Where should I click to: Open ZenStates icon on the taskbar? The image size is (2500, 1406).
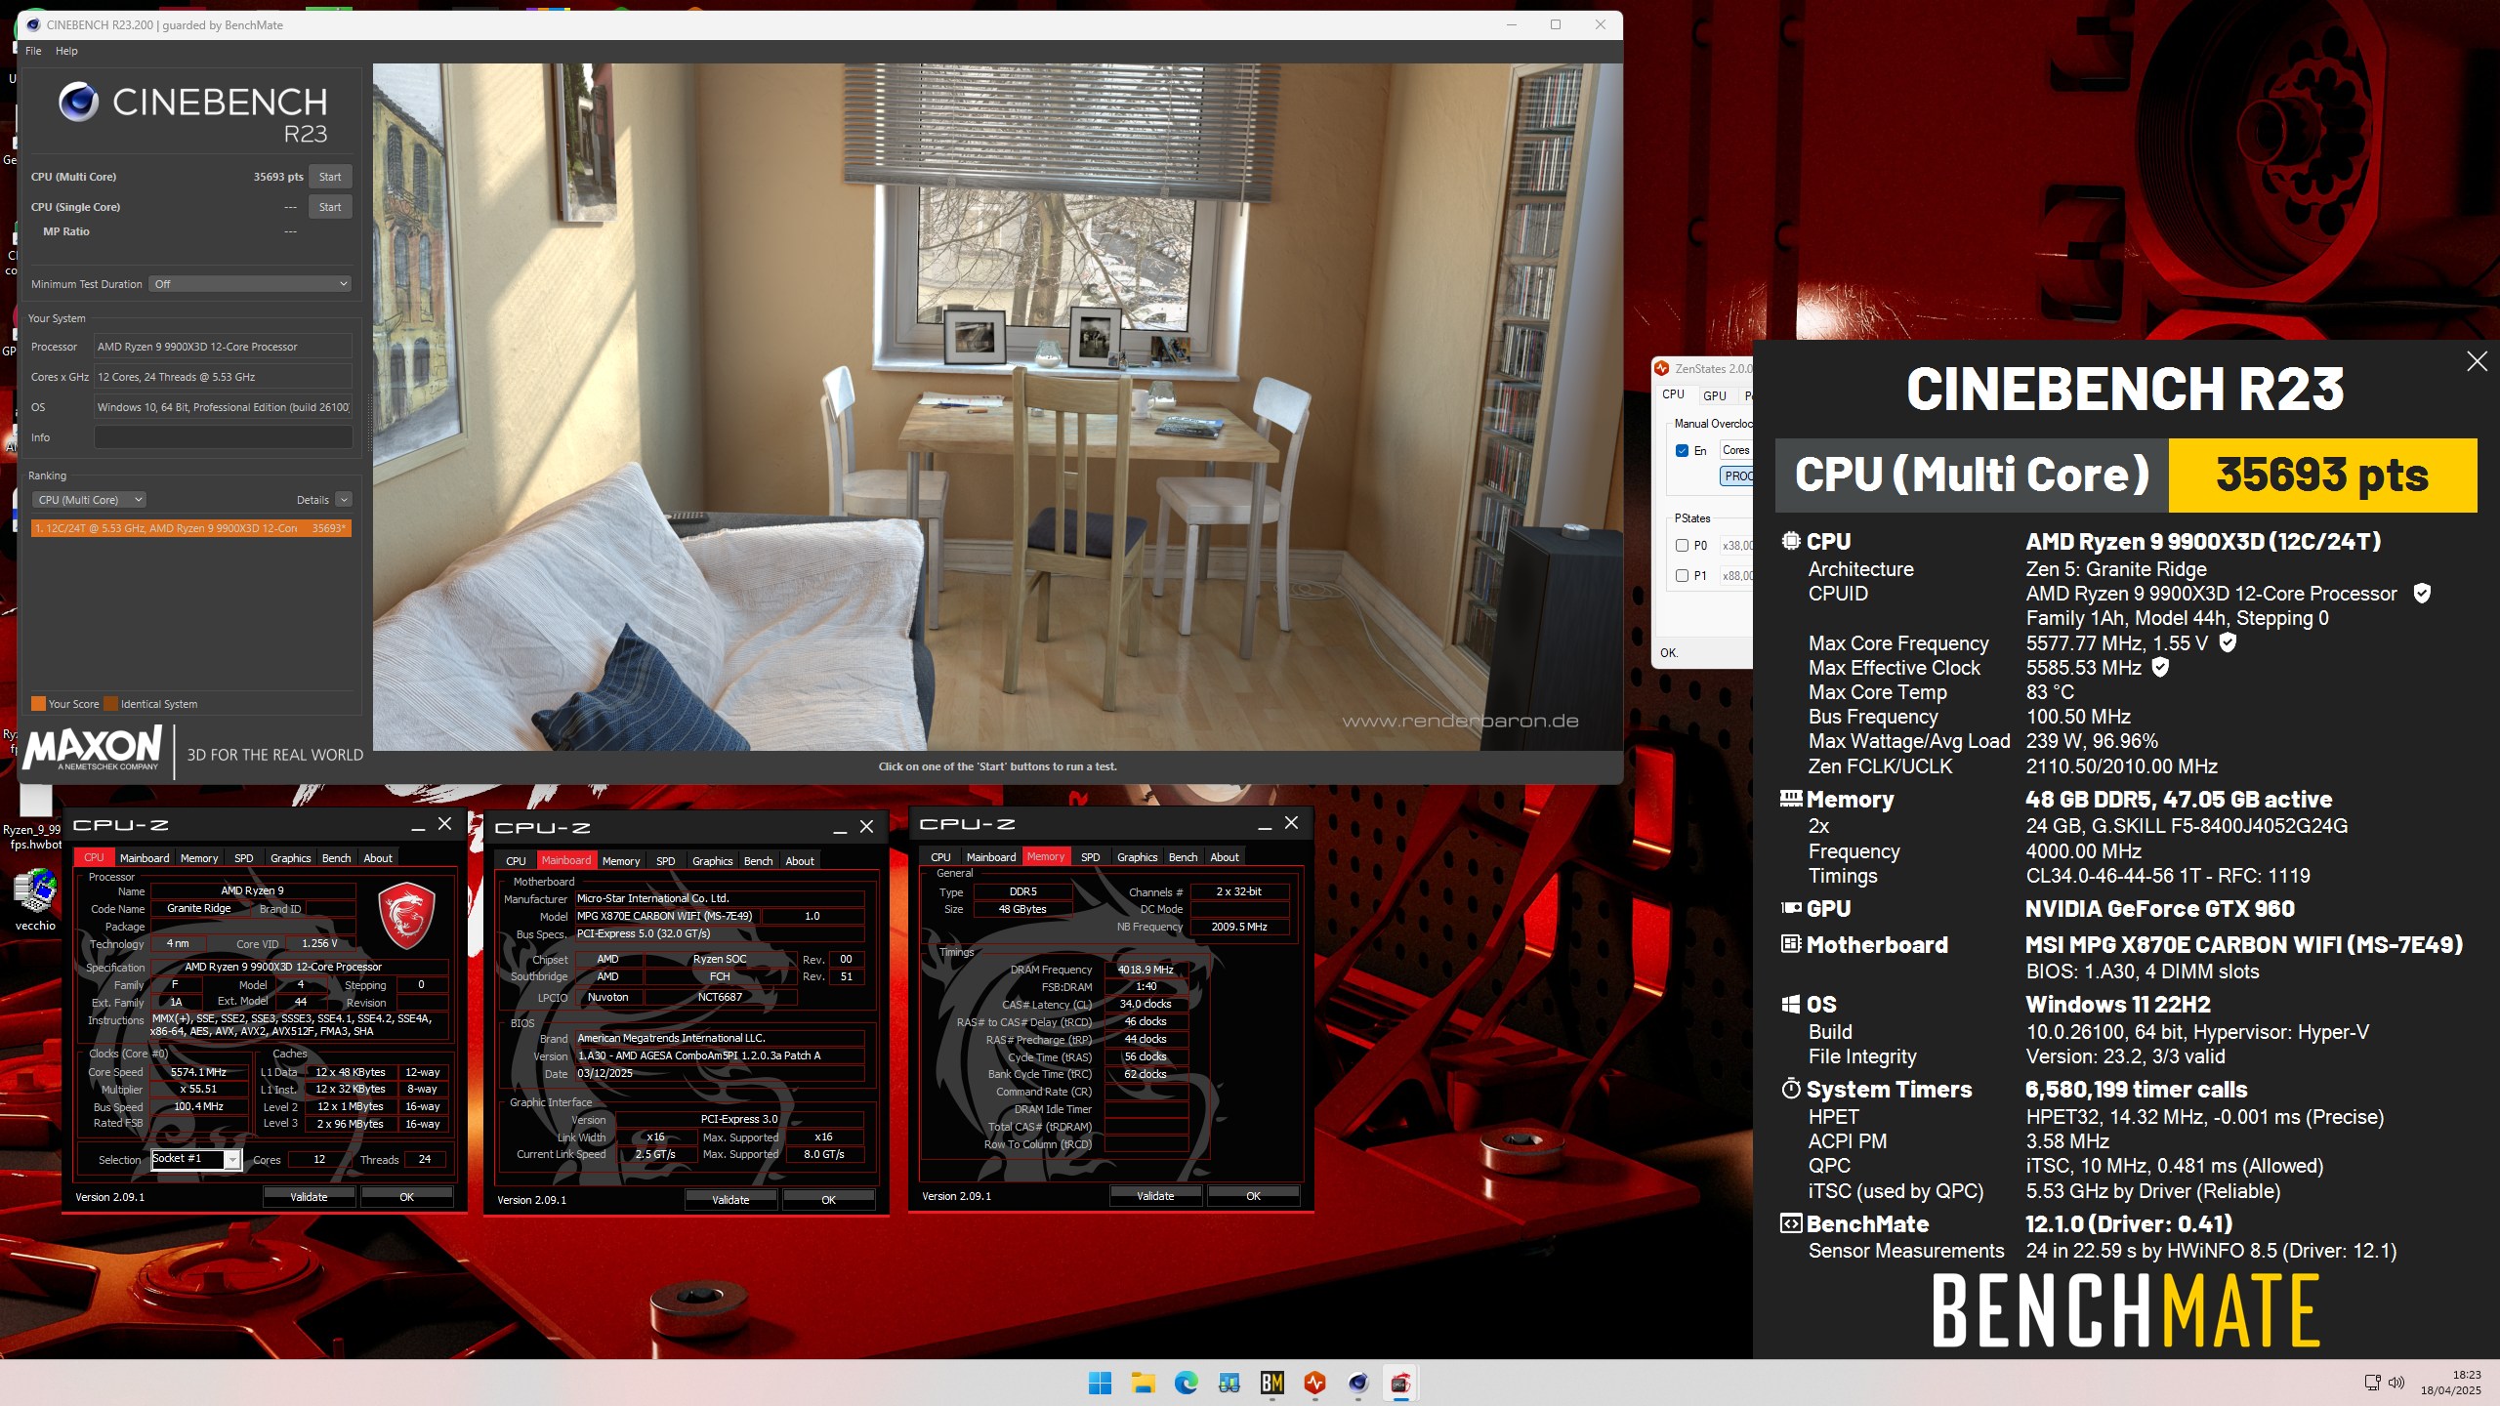[1314, 1383]
